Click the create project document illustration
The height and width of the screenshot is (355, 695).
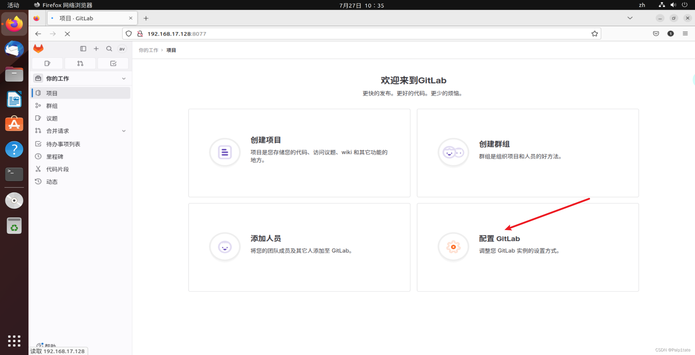click(x=225, y=152)
